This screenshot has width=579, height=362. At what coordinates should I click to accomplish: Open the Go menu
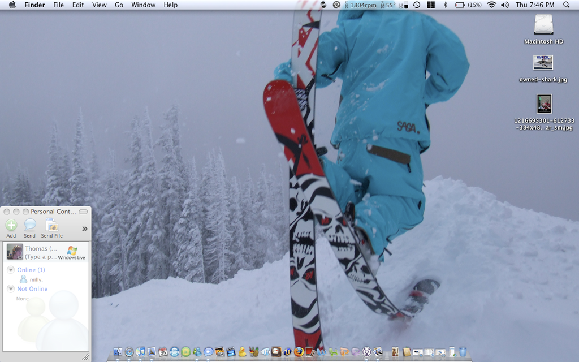tap(119, 5)
